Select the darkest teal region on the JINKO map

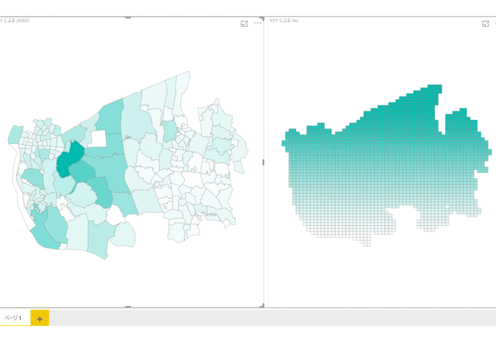[70, 160]
